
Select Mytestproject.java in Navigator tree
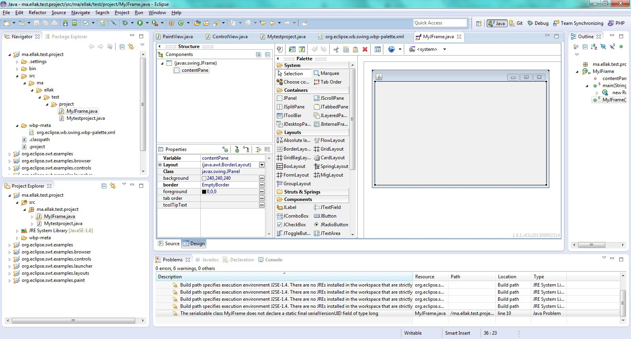point(82,118)
